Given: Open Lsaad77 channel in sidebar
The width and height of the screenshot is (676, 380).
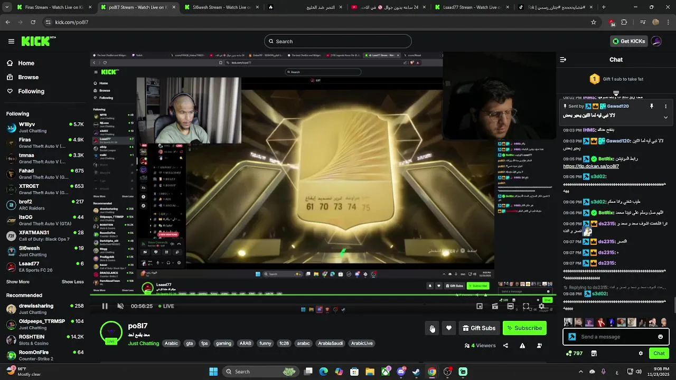Looking at the screenshot, I should click(45, 267).
